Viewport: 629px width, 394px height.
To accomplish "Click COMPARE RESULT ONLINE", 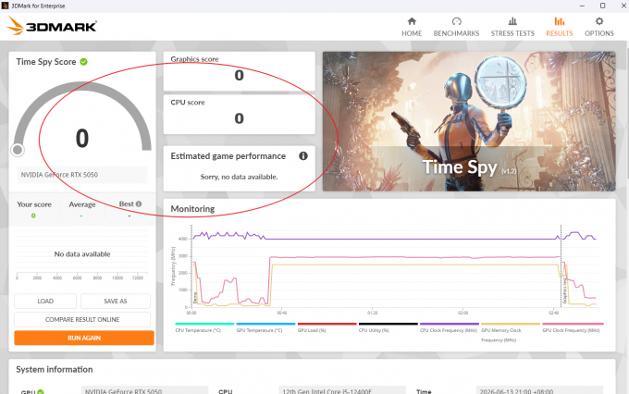I will coord(82,319).
